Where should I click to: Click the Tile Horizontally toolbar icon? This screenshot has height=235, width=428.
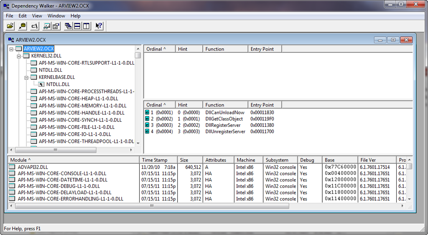tap(77, 26)
